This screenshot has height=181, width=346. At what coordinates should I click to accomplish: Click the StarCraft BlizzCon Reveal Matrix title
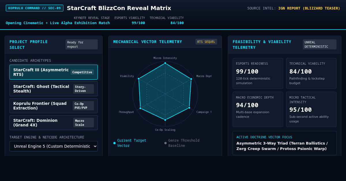tap(119, 8)
